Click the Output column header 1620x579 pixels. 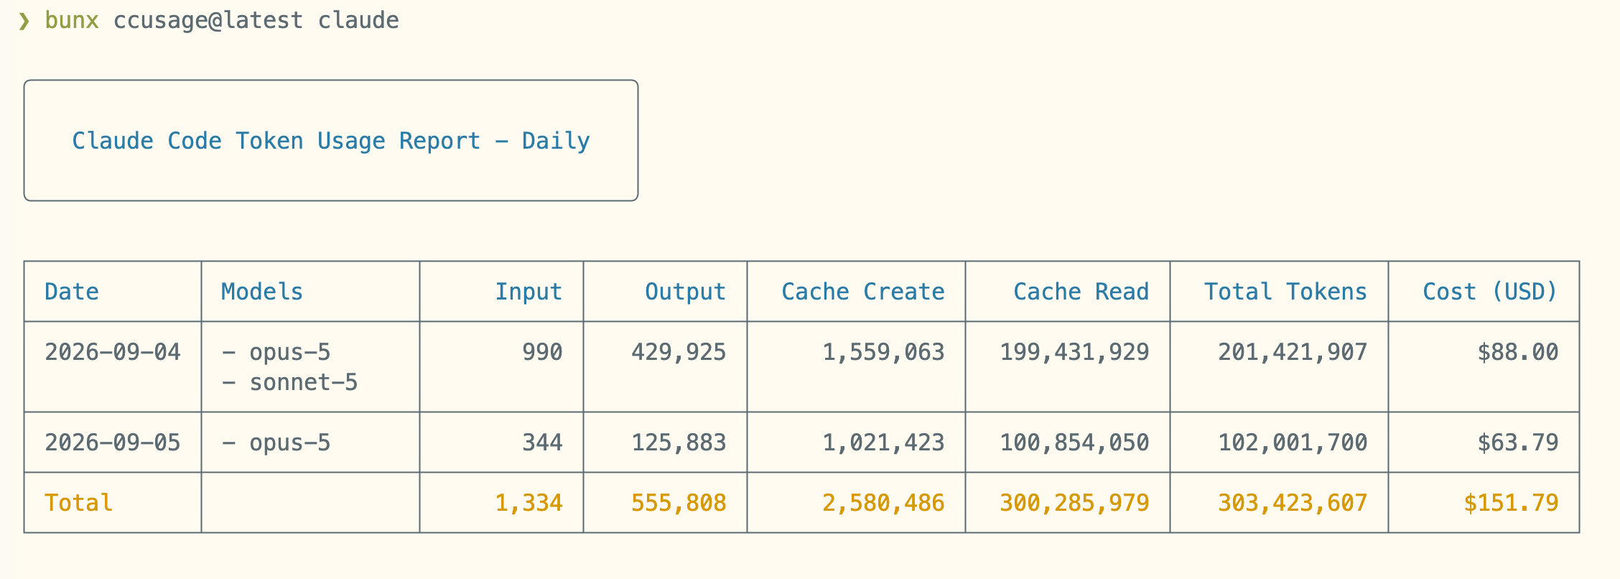[x=685, y=292]
